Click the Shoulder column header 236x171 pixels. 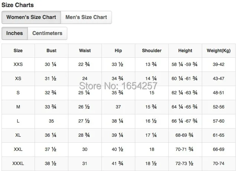point(152,51)
